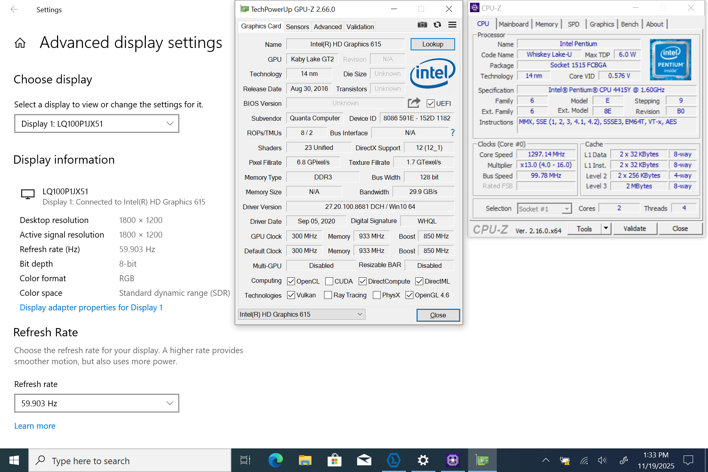Toggle the OpenCL checkbox

tap(291, 281)
